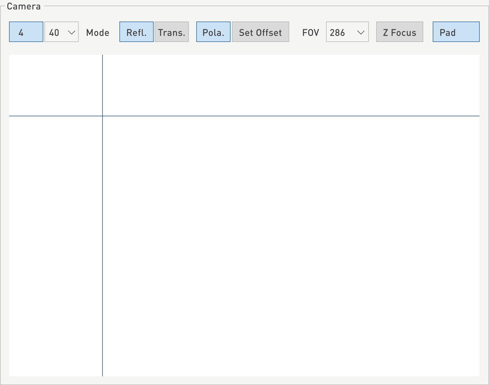Click the chevron arrow beside 40

point(72,32)
